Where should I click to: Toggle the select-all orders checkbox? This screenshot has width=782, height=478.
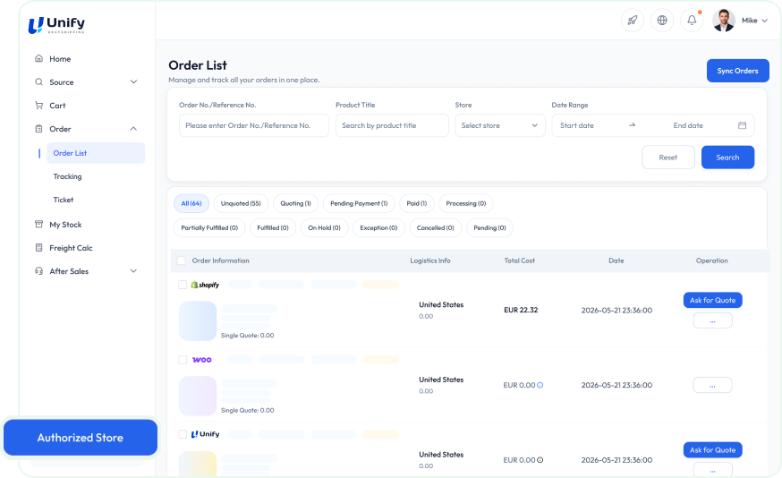[x=182, y=260]
